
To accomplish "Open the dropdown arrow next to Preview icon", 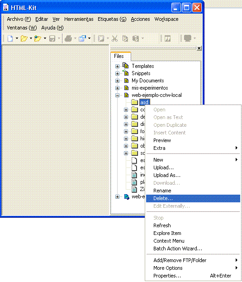I will click(89, 38).
